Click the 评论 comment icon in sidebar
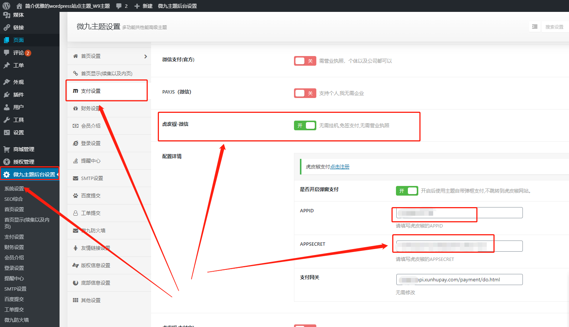 coord(6,53)
